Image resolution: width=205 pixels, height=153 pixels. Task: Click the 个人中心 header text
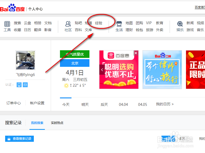(x=35, y=9)
